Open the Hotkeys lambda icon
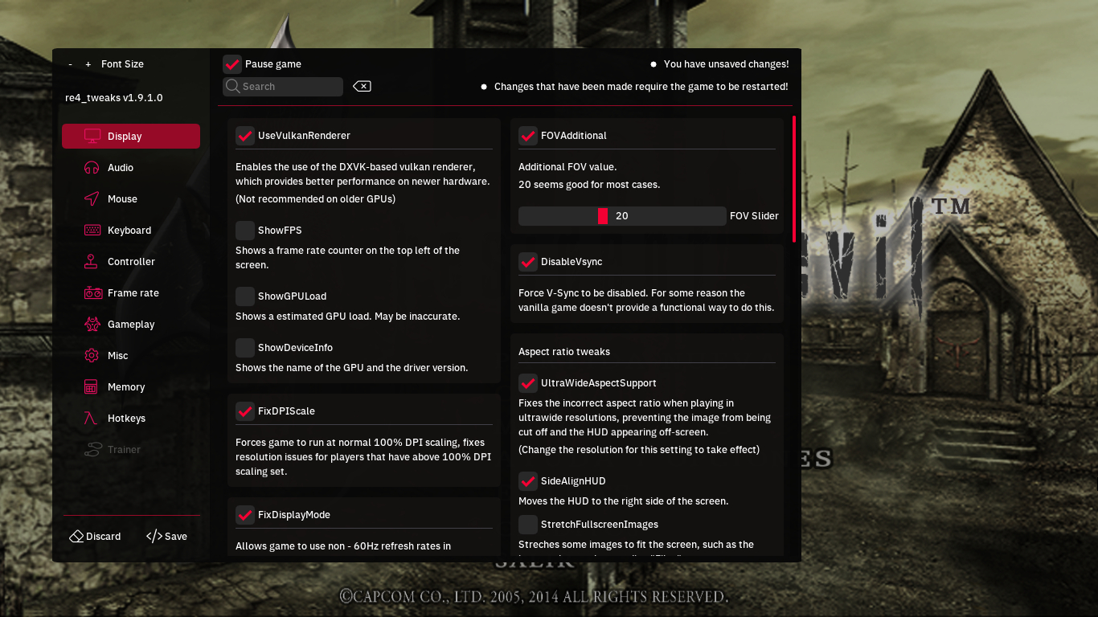1098x617 pixels. coord(92,418)
